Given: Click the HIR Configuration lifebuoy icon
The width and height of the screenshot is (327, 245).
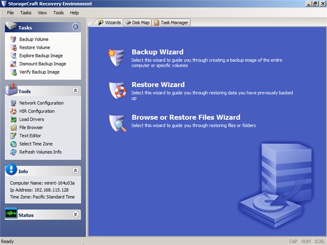Looking at the screenshot, I should [x=14, y=111].
